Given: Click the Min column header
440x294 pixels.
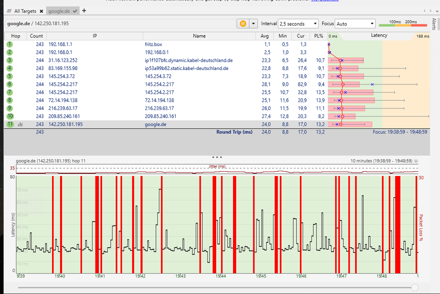Looking at the screenshot, I should tap(283, 36).
